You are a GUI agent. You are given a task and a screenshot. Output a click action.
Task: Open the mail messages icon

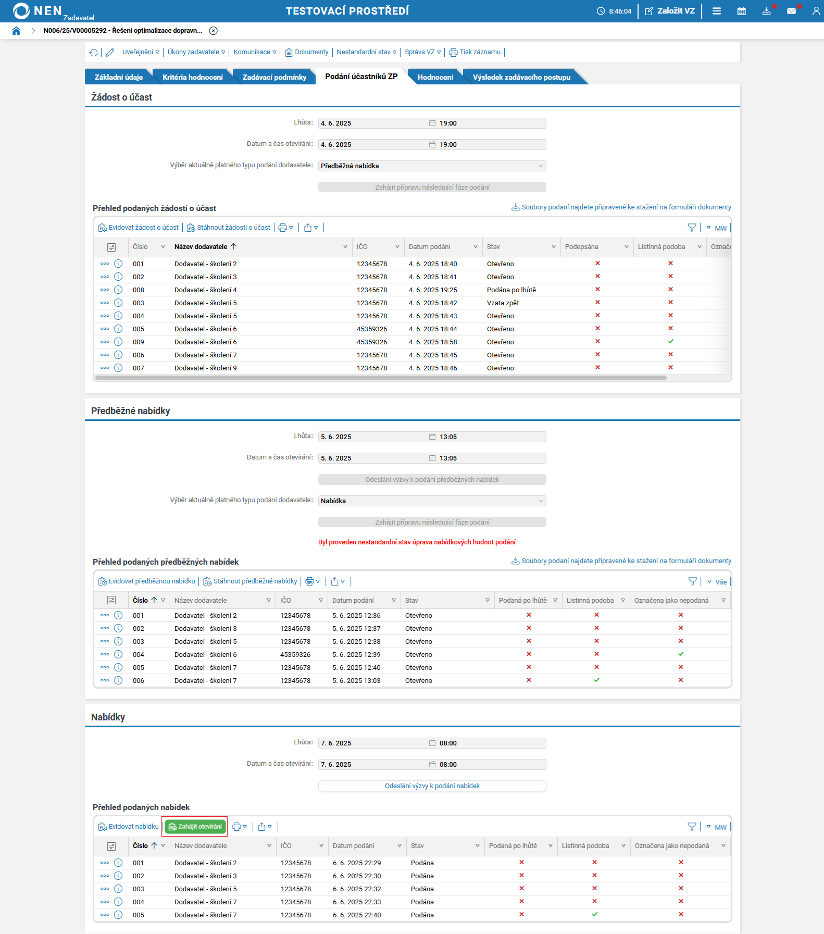(x=791, y=11)
